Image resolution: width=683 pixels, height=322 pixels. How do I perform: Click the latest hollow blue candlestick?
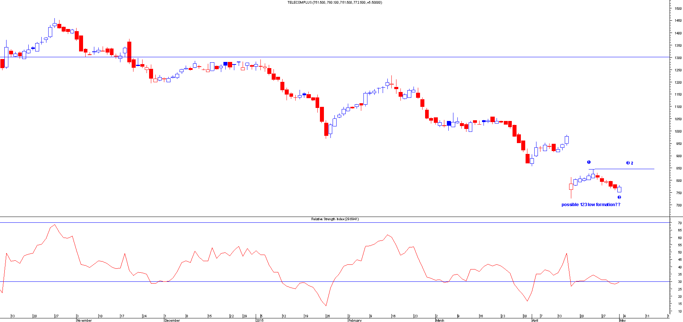click(620, 189)
